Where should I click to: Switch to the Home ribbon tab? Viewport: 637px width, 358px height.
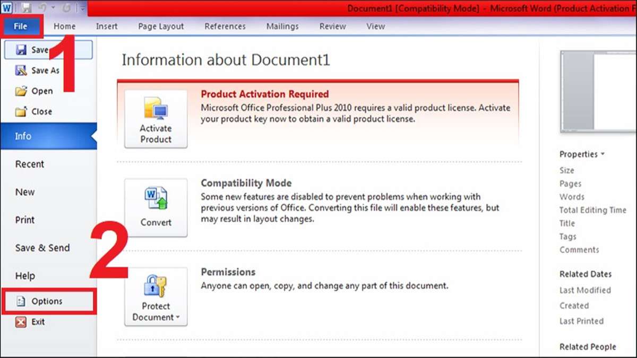(64, 25)
